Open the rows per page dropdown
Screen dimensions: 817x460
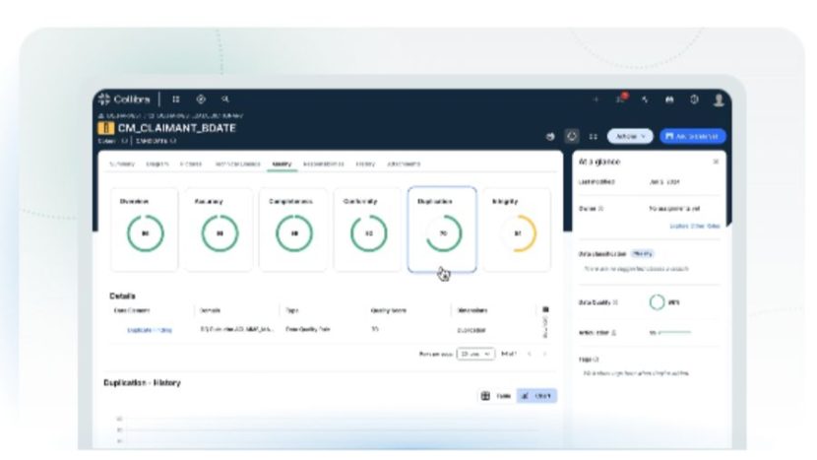click(x=475, y=354)
